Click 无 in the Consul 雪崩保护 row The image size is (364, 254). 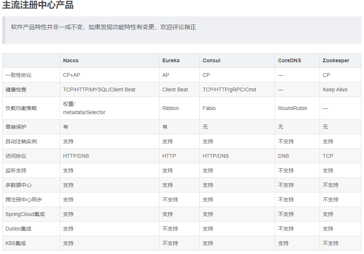(205, 127)
